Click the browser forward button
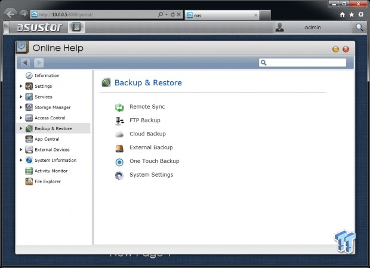Viewport: 370px width, 268px height. click(x=24, y=14)
